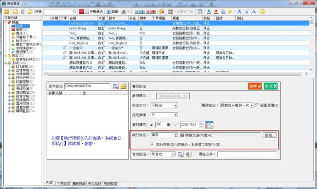
Task: Click the yellow script editor icon beside 腳本設定
Action: click(x=123, y=86)
